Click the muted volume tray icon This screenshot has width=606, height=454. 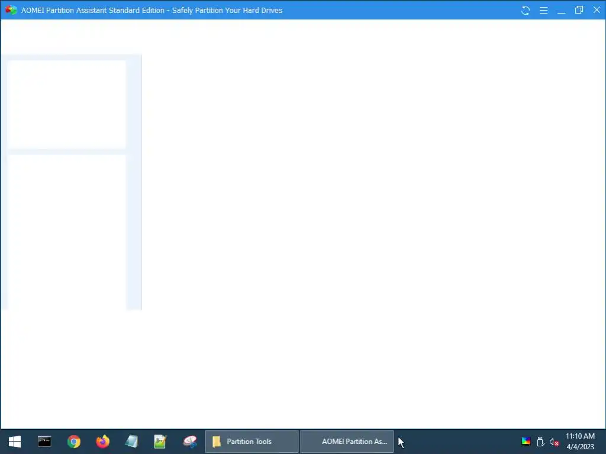(x=554, y=442)
